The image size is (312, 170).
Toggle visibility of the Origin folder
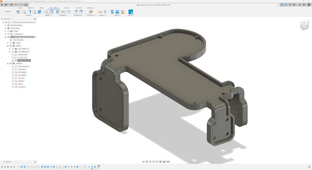[11, 43]
